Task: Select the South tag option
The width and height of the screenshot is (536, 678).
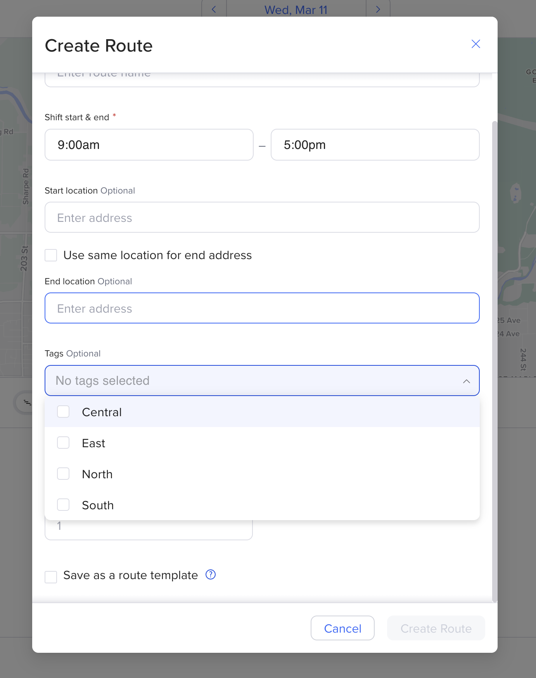Action: 63,505
